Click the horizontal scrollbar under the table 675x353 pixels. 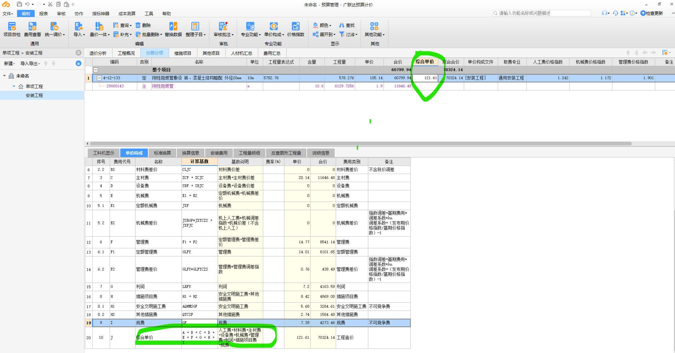tap(360, 144)
